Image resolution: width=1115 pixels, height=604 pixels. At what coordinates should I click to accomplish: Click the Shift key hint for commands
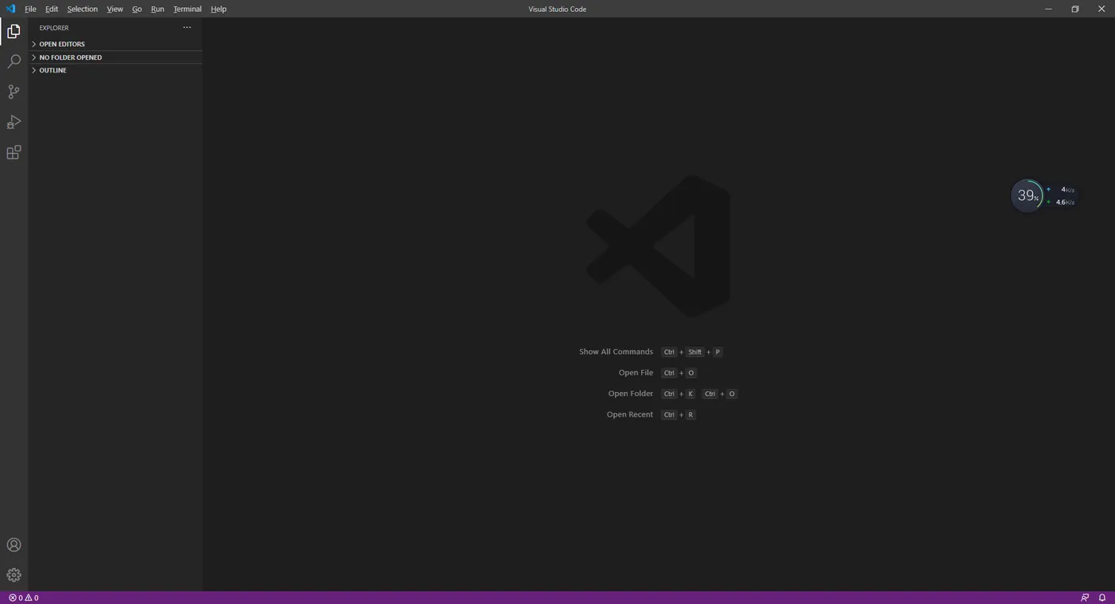695,352
